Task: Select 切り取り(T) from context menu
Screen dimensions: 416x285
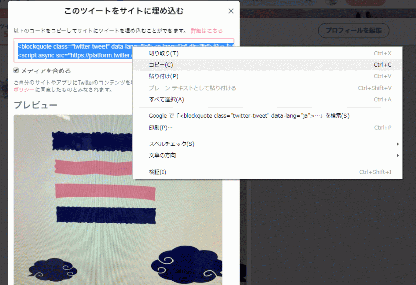Action: click(x=163, y=53)
